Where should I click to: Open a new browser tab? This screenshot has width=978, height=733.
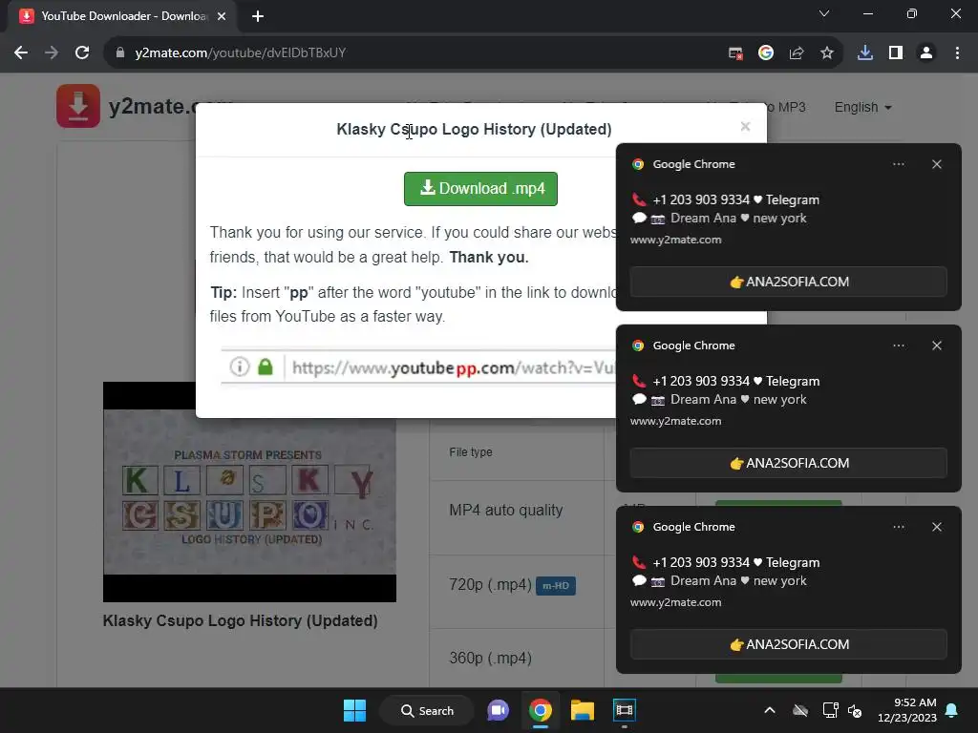(258, 16)
